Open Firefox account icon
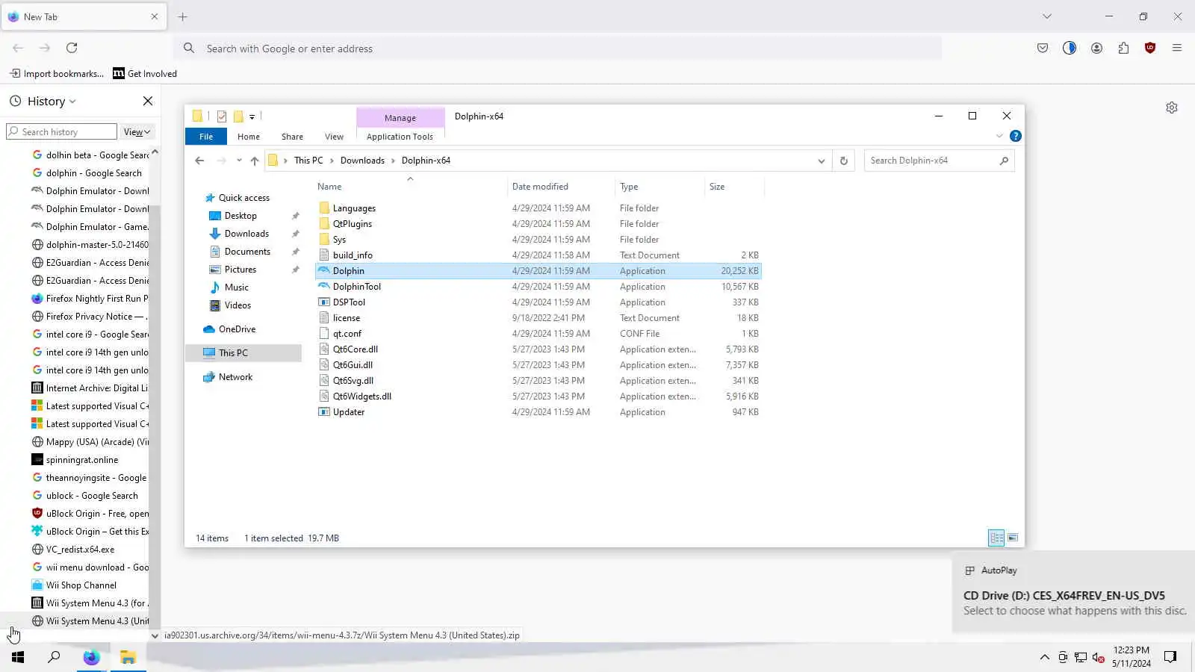Image resolution: width=1195 pixels, height=672 pixels. (x=1096, y=48)
